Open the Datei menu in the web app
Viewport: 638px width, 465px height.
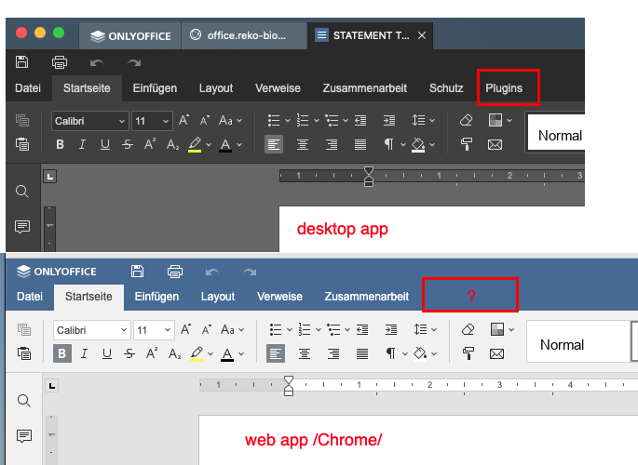[30, 297]
